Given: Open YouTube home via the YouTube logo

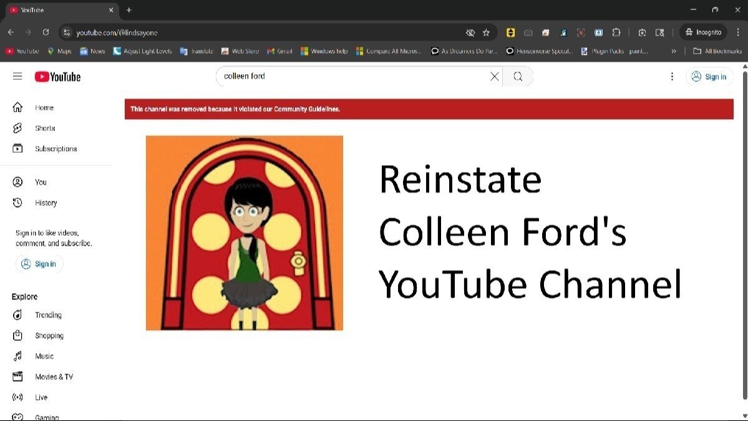Looking at the screenshot, I should [x=57, y=76].
